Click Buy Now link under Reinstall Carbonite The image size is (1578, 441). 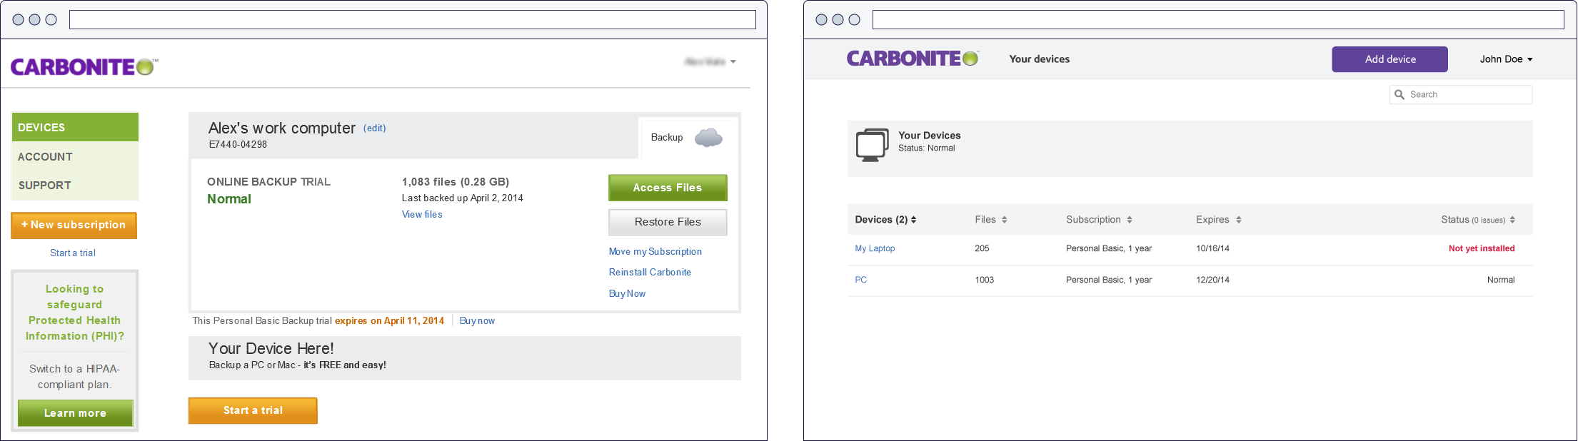(x=627, y=293)
